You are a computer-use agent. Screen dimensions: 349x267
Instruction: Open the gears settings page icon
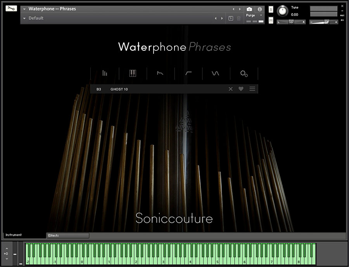(x=244, y=73)
